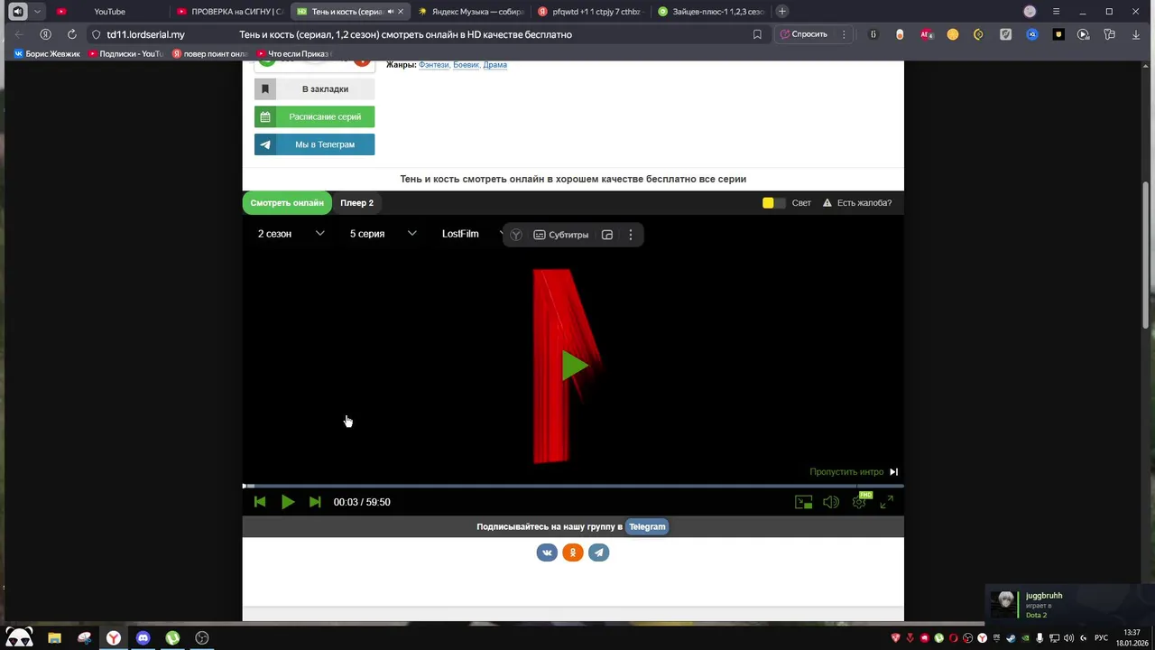Switch to the 'Плеер 2' tab
This screenshot has height=650, width=1155.
pyautogui.click(x=356, y=203)
